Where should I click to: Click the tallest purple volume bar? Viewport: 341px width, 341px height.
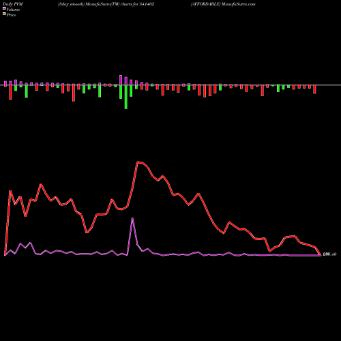121,80
